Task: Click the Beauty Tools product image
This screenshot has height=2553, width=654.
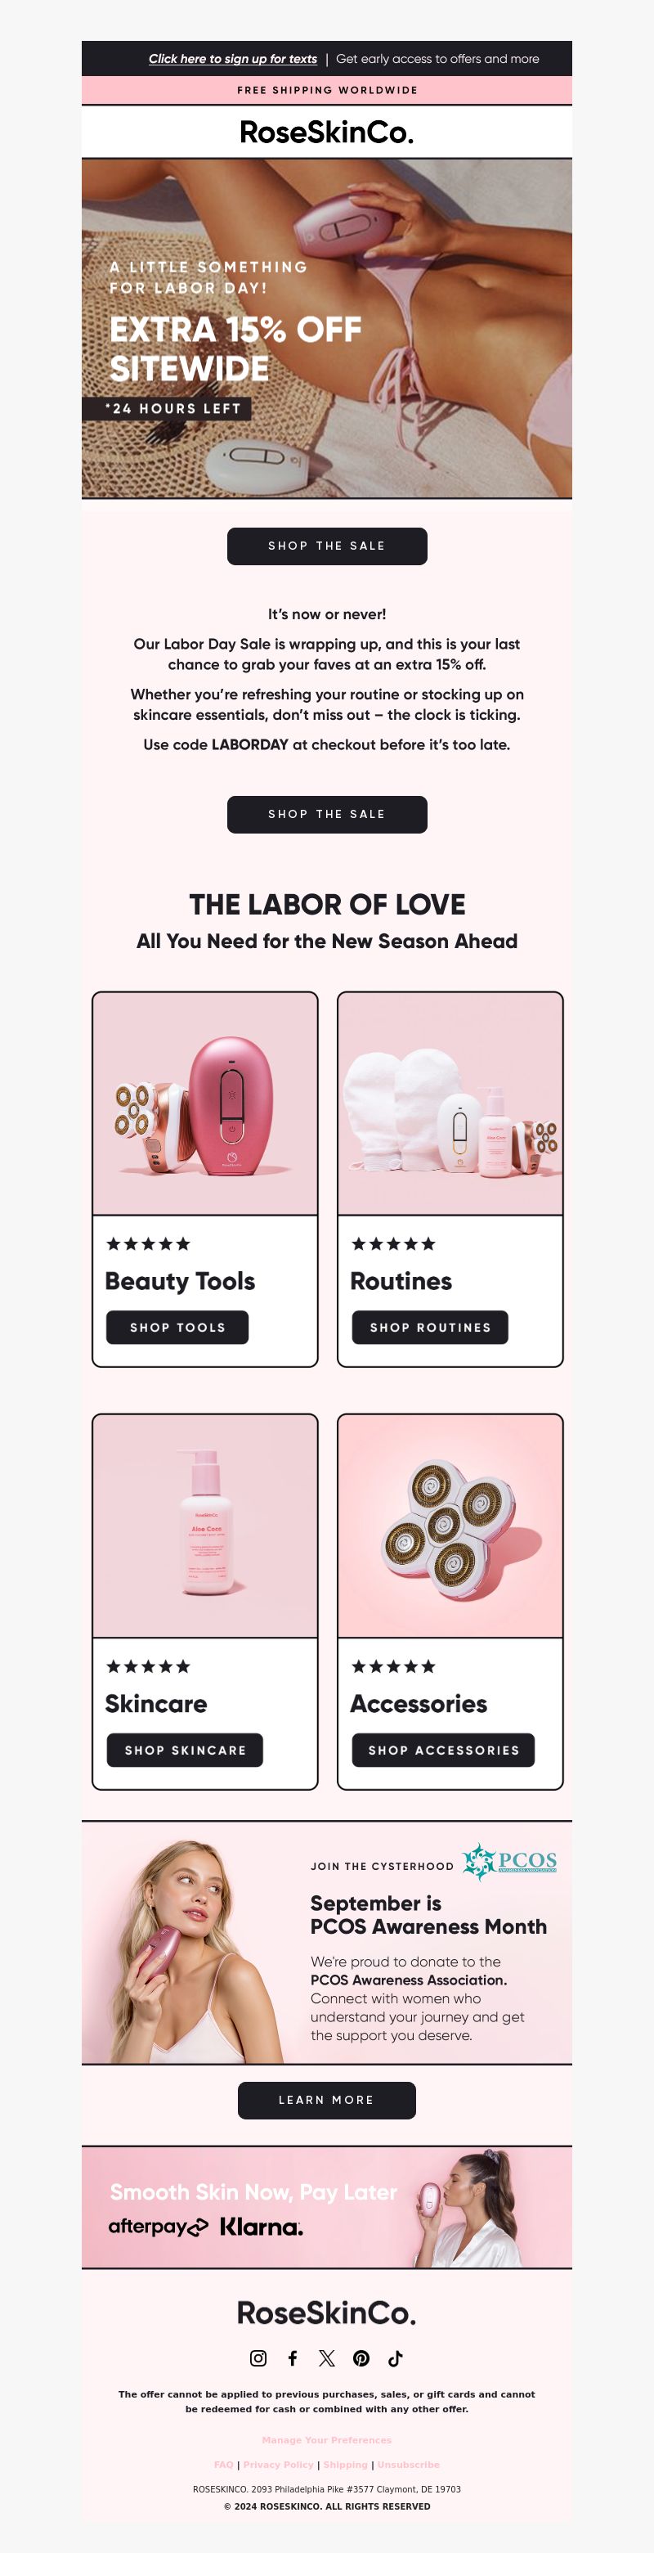Action: [x=205, y=1104]
